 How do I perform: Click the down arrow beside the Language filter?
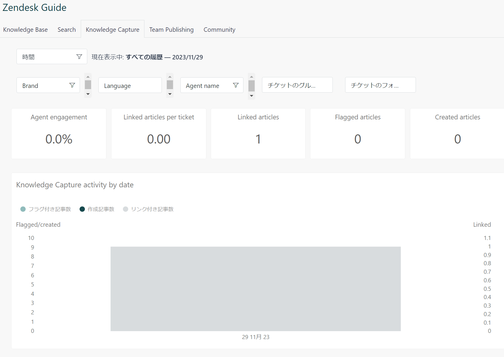pyautogui.click(x=169, y=95)
